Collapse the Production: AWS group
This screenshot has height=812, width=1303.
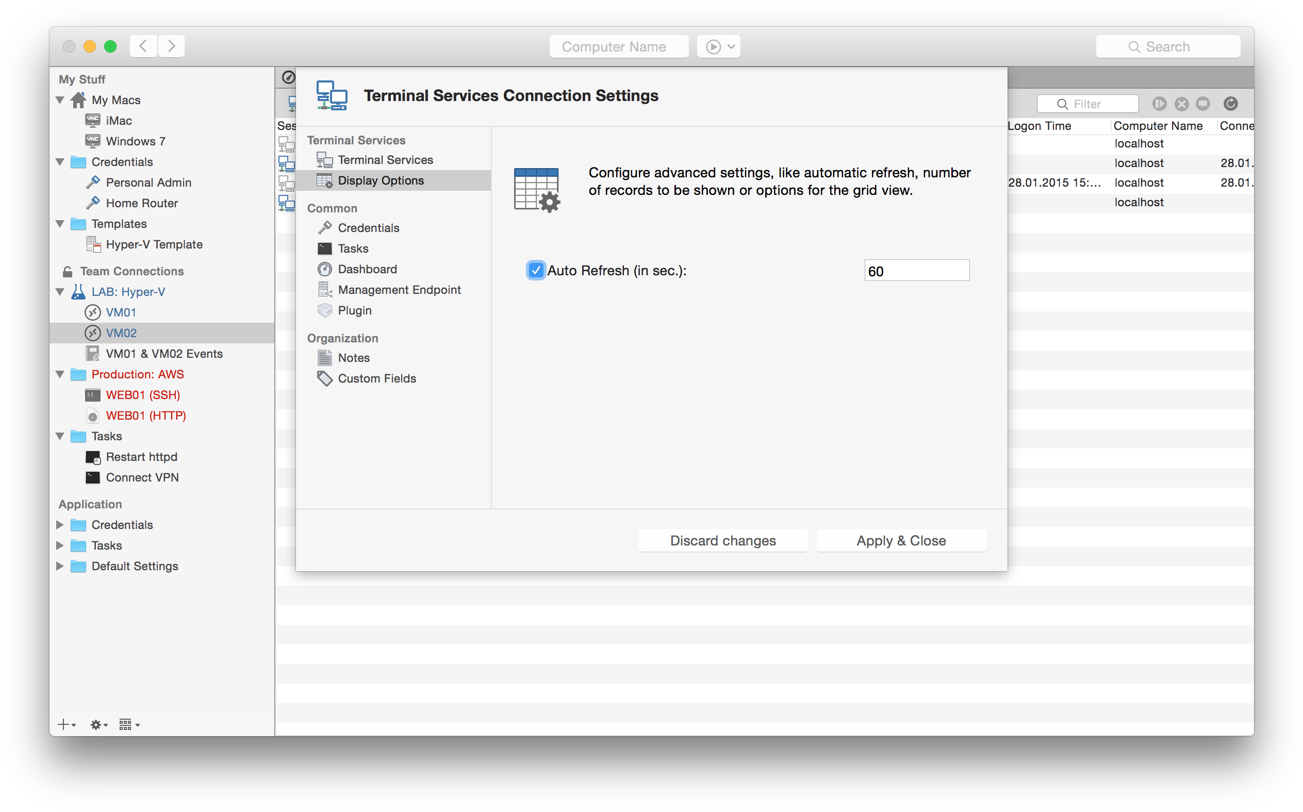60,374
